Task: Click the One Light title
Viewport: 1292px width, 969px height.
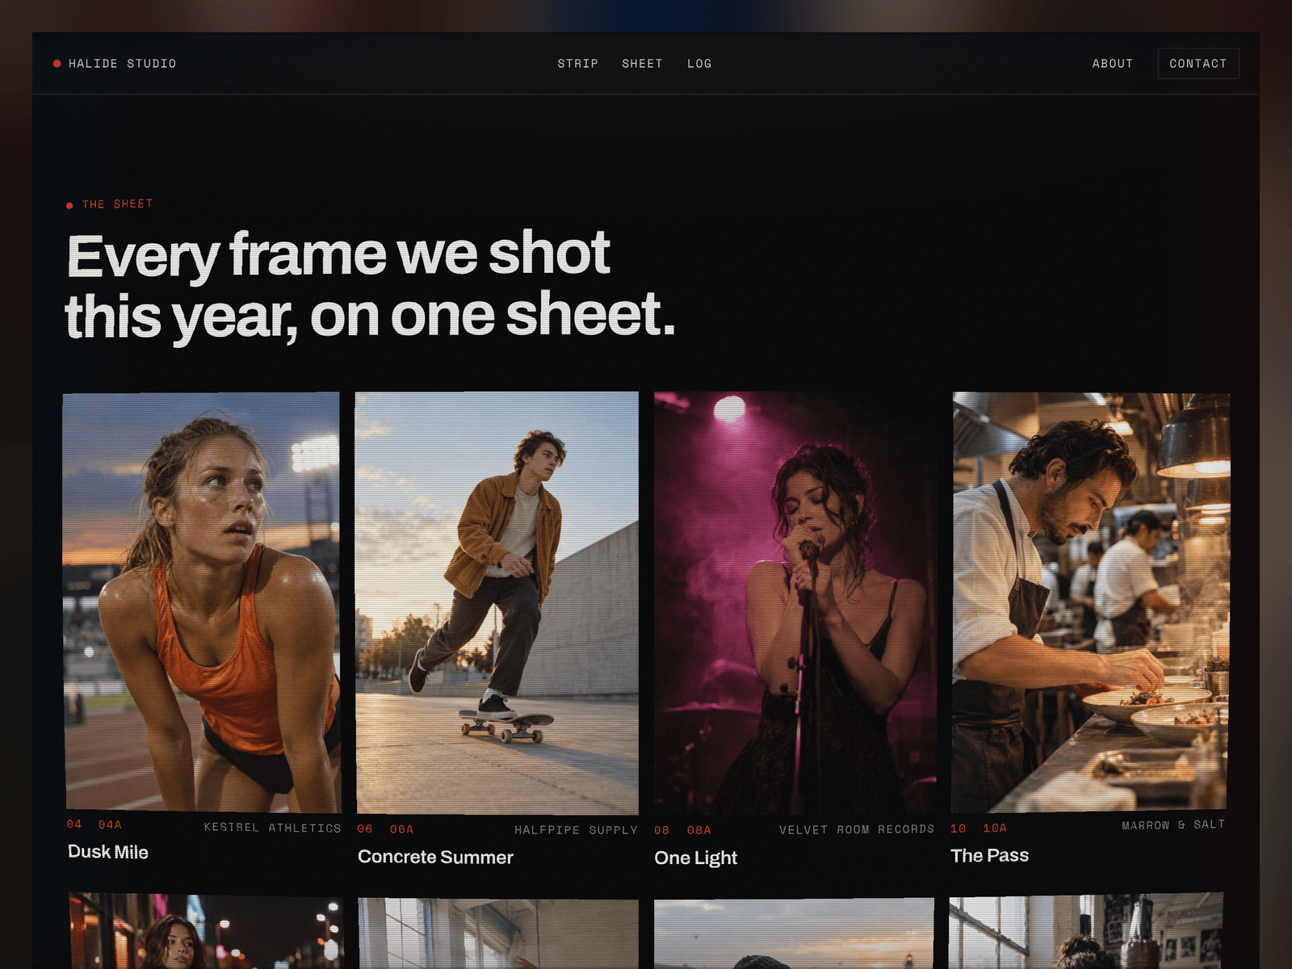Action: point(696,858)
